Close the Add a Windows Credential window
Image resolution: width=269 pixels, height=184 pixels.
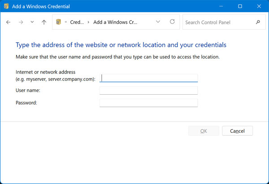[259, 6]
